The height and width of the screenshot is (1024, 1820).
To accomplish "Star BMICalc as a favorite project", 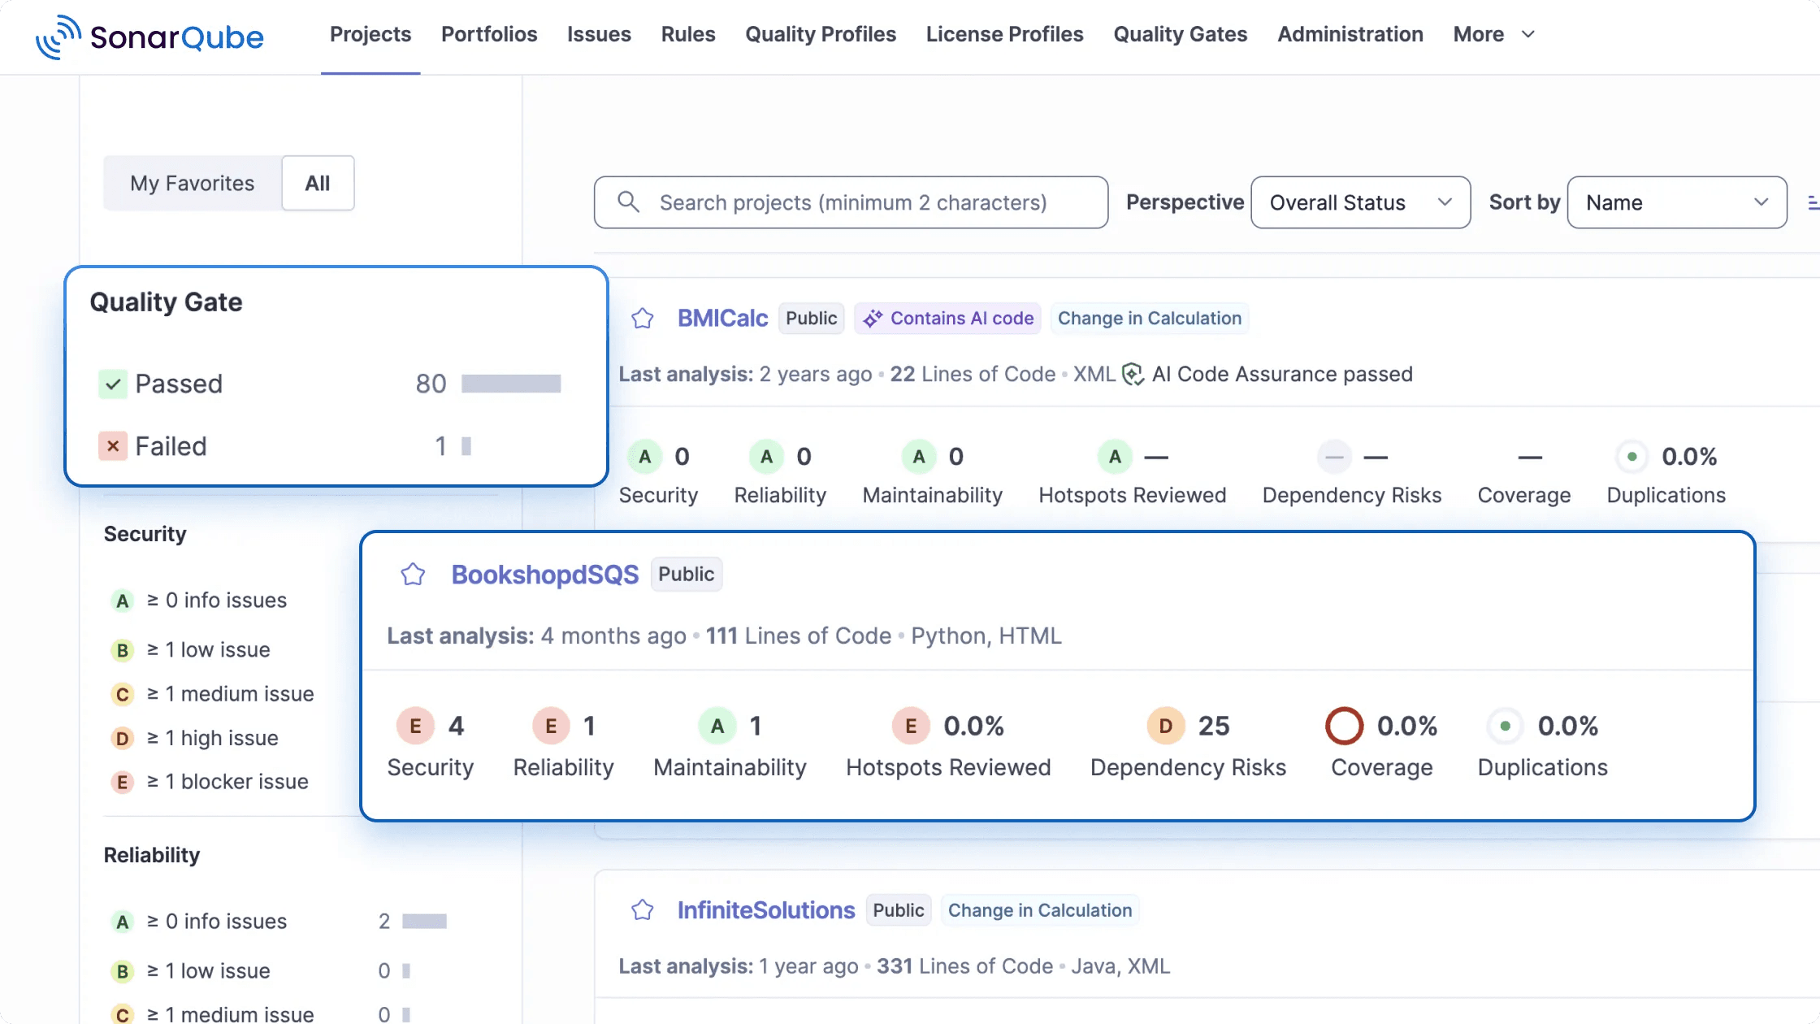I will click(x=642, y=319).
